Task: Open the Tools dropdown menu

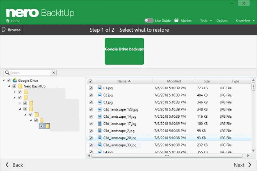Action: click(x=206, y=21)
